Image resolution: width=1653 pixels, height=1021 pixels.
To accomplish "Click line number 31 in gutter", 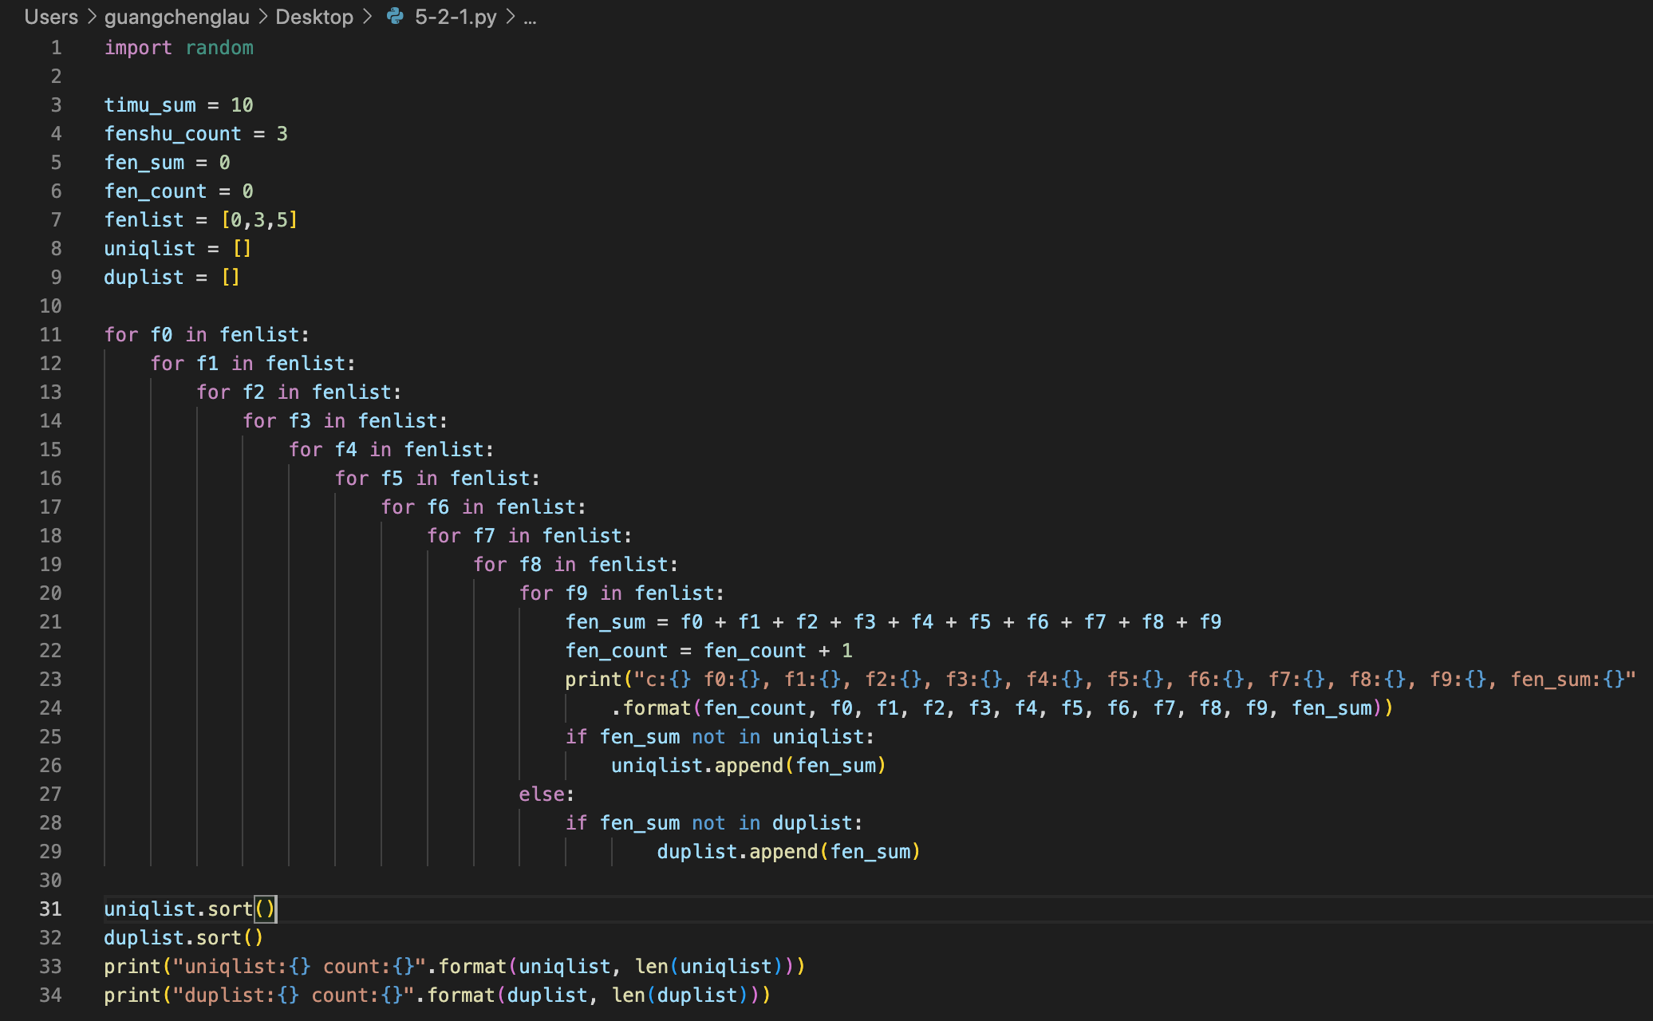I will [x=50, y=909].
